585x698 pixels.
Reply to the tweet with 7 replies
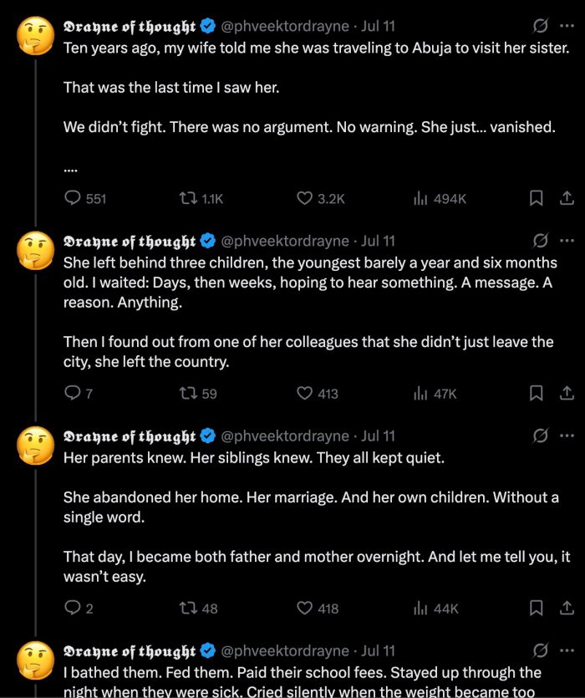point(73,393)
